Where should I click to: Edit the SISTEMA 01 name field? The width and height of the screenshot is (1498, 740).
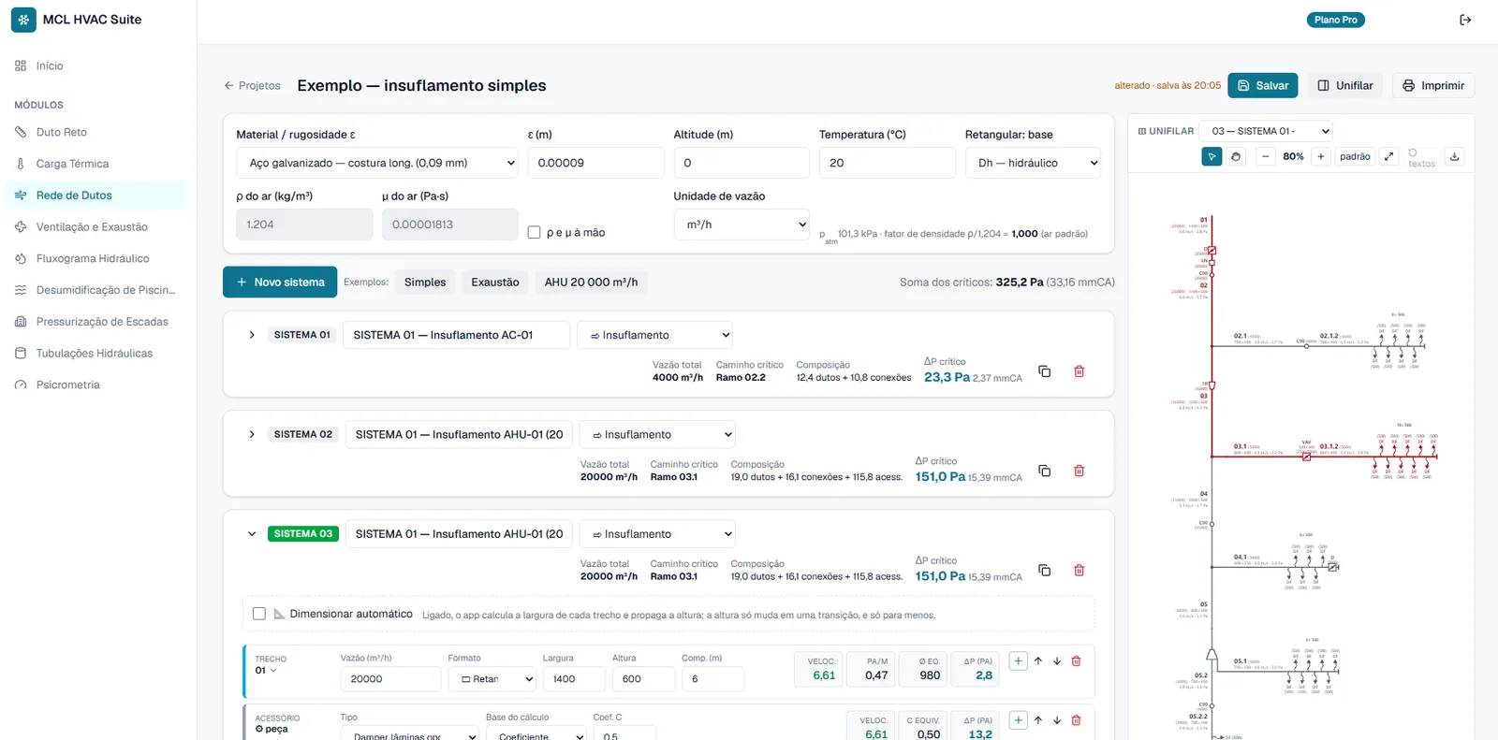(457, 335)
